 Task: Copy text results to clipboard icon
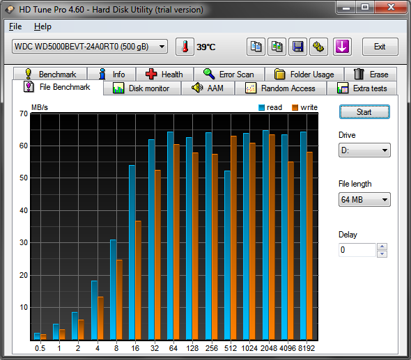coord(256,47)
